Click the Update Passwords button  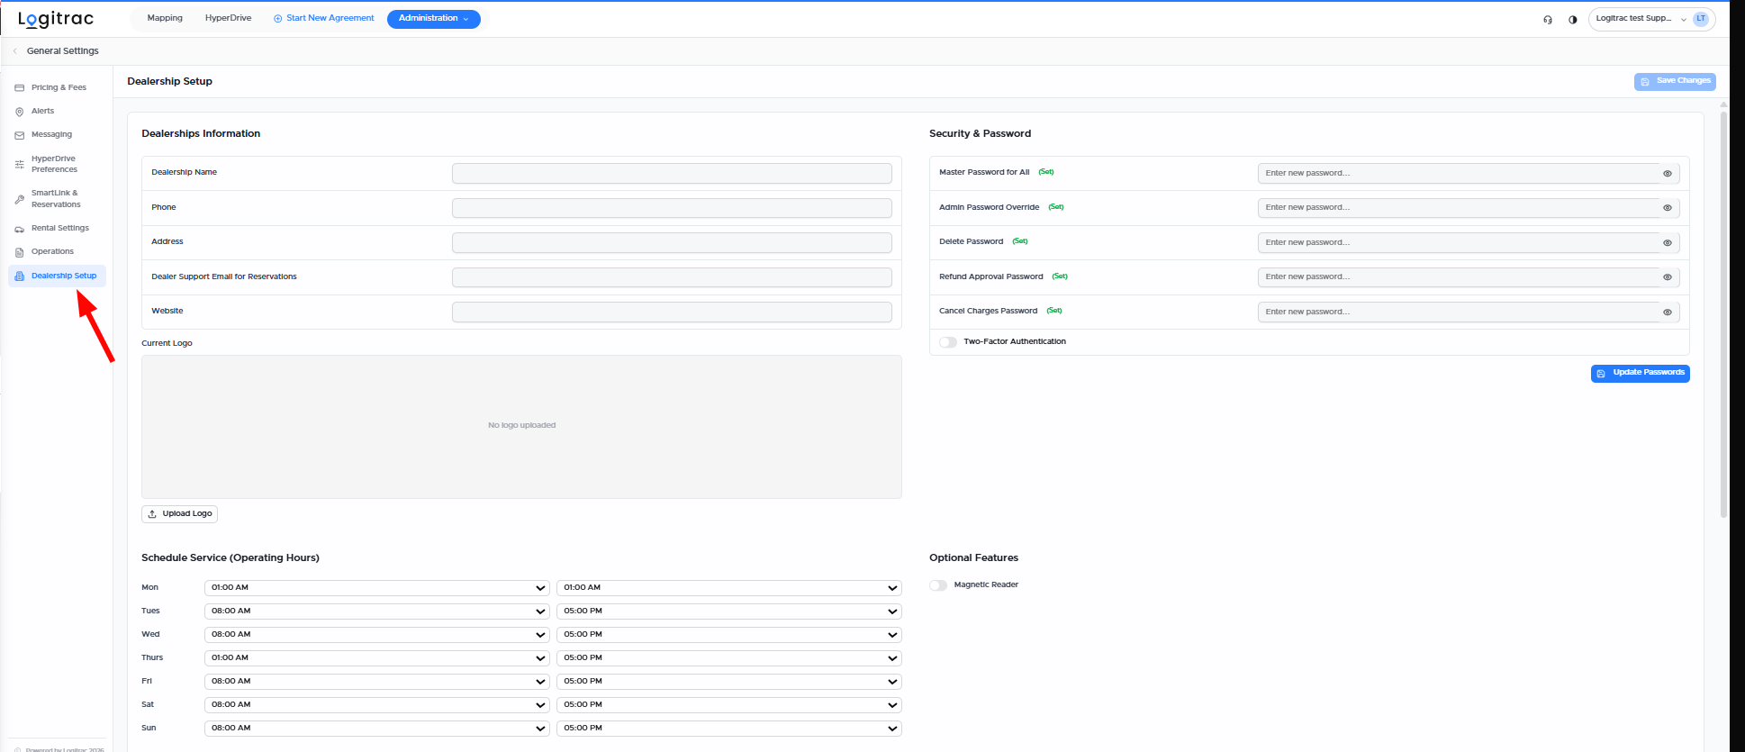click(1641, 374)
